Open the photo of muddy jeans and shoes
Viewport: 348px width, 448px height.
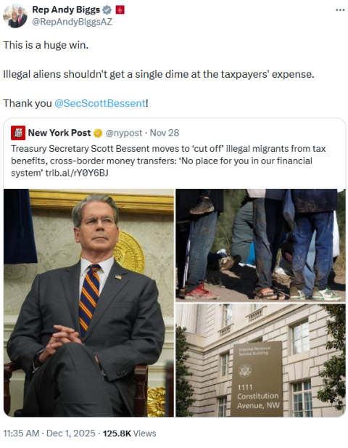point(260,245)
